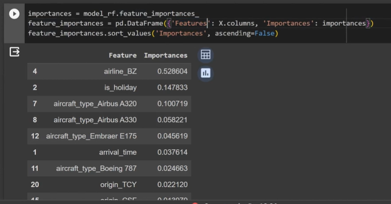391x204 pixels.
Task: Click the Feature column header
Action: [122, 56]
